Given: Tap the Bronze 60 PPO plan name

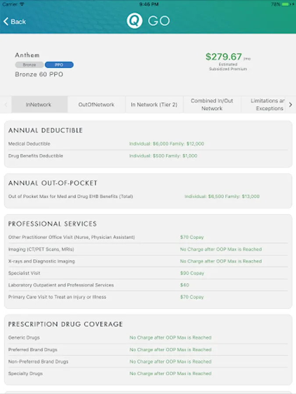Looking at the screenshot, I should 39,74.
